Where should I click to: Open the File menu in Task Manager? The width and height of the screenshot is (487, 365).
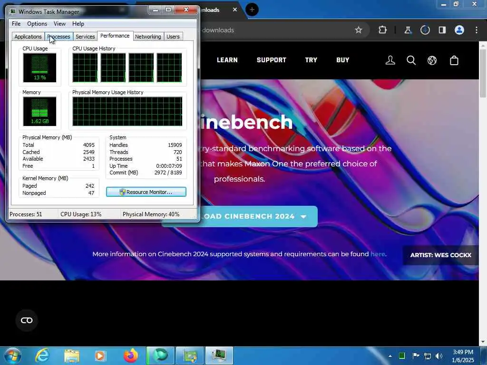(x=16, y=24)
